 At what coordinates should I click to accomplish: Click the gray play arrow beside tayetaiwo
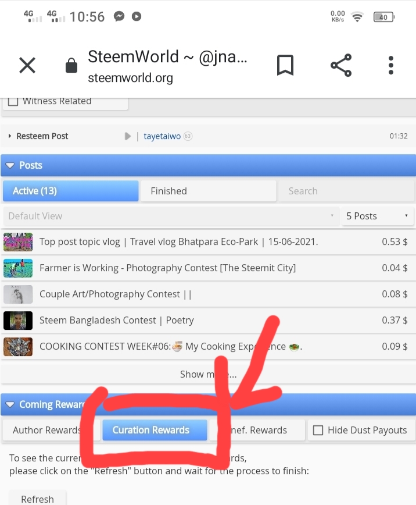128,136
